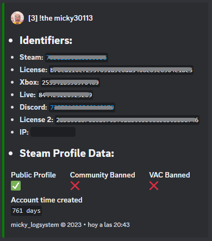Screen dimensions: 212x241
Task: Click the red X under VAC Banned
Action: click(154, 186)
